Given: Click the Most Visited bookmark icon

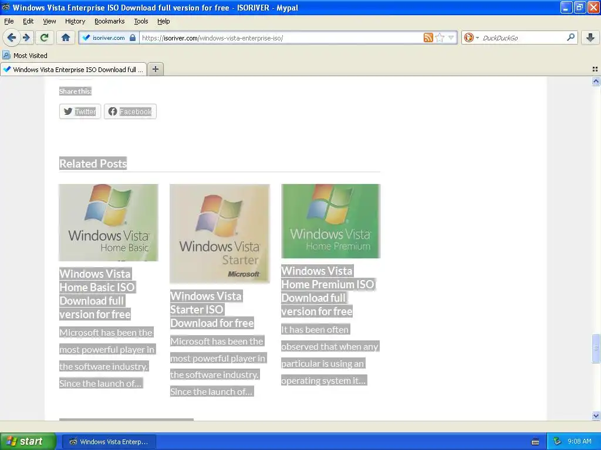Looking at the screenshot, I should (6, 55).
